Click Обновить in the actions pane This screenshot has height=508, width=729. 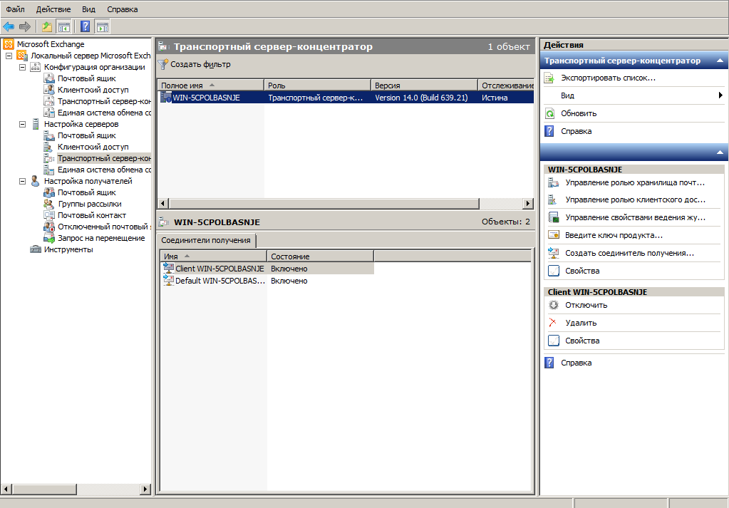point(579,113)
